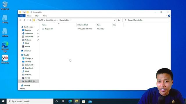Go up one folder level arrow
Image resolution: width=186 pixels, height=104 pixels.
coord(31,20)
